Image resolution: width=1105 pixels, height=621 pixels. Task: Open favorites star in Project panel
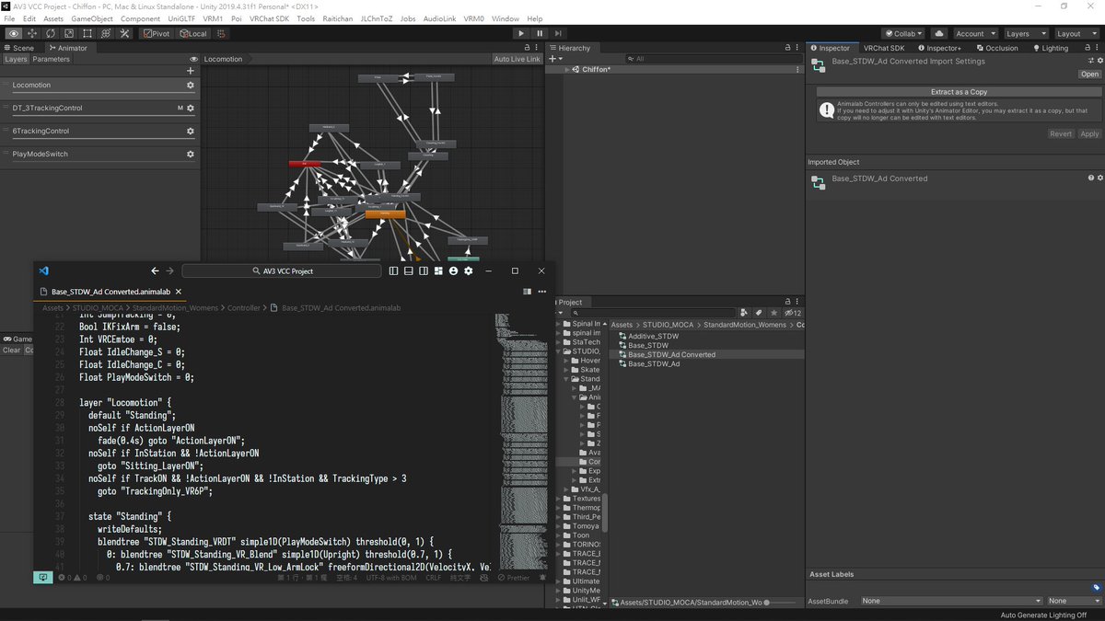tap(773, 313)
